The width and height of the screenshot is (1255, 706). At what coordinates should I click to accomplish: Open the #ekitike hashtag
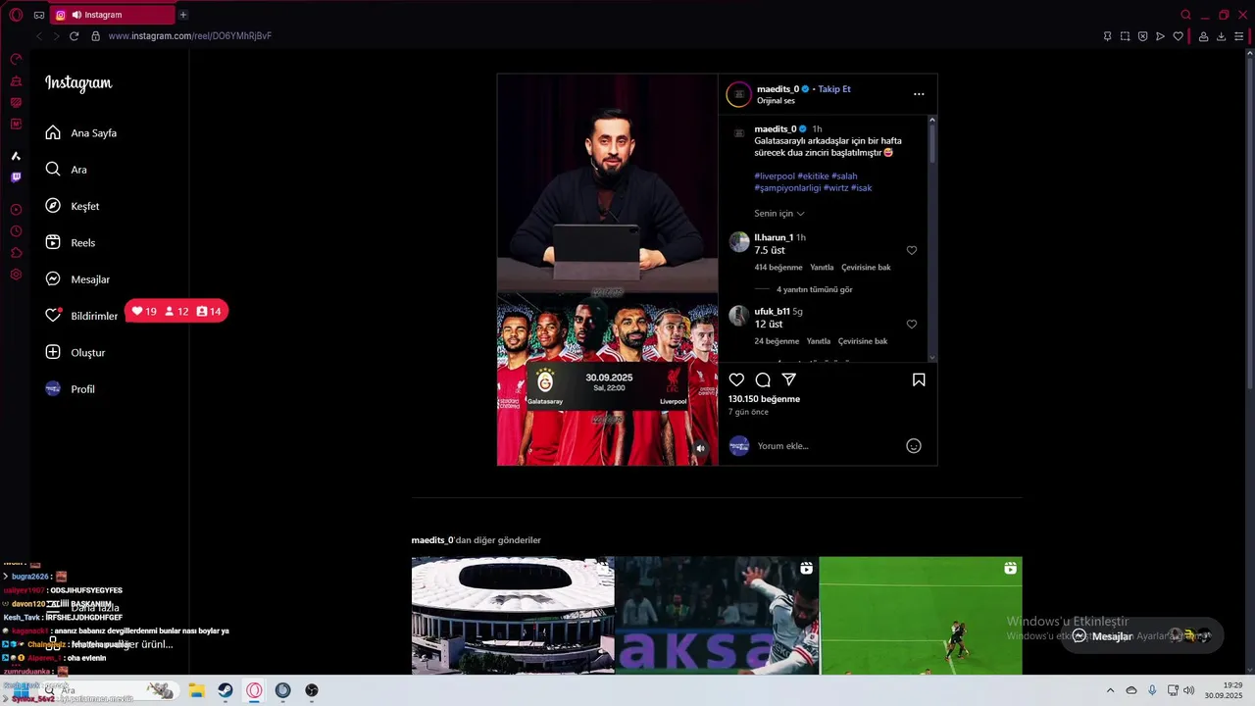(x=813, y=176)
